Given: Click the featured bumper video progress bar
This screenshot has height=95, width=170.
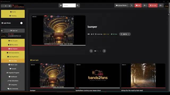Looking at the screenshot, I should point(58,45).
